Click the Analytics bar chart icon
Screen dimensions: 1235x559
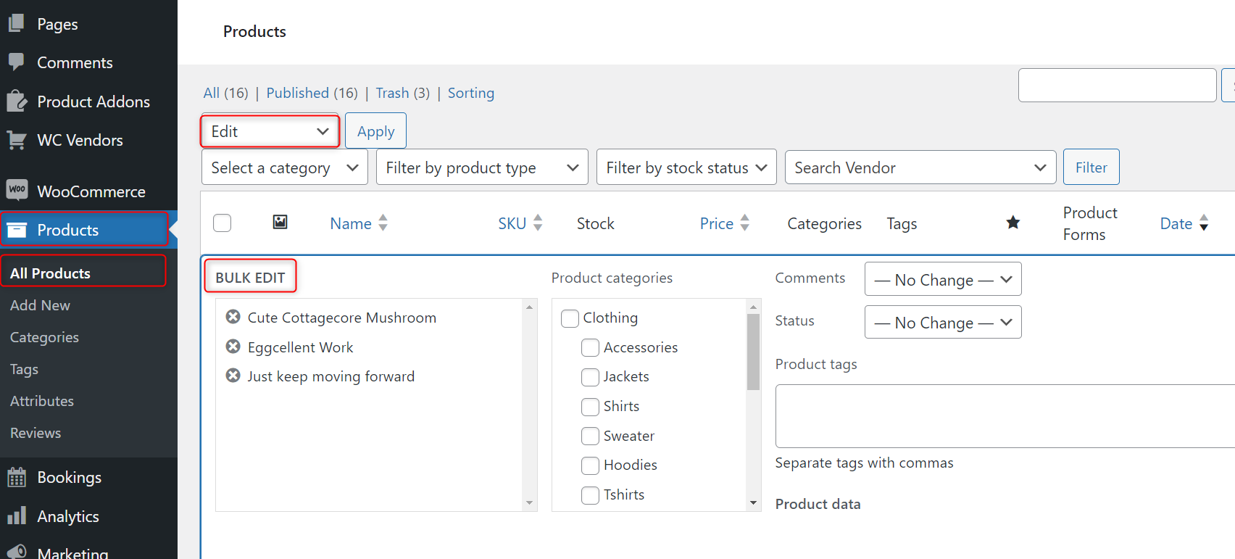pos(17,516)
